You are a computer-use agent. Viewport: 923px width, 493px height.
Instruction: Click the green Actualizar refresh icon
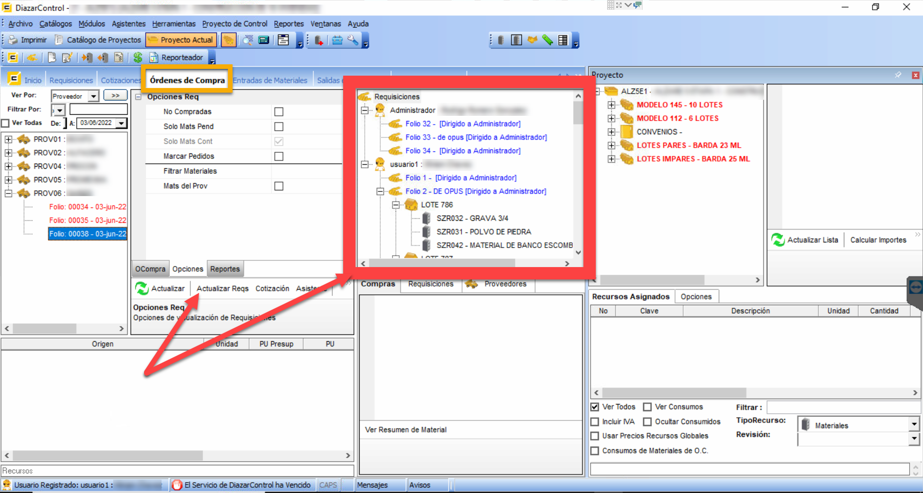pyautogui.click(x=141, y=289)
